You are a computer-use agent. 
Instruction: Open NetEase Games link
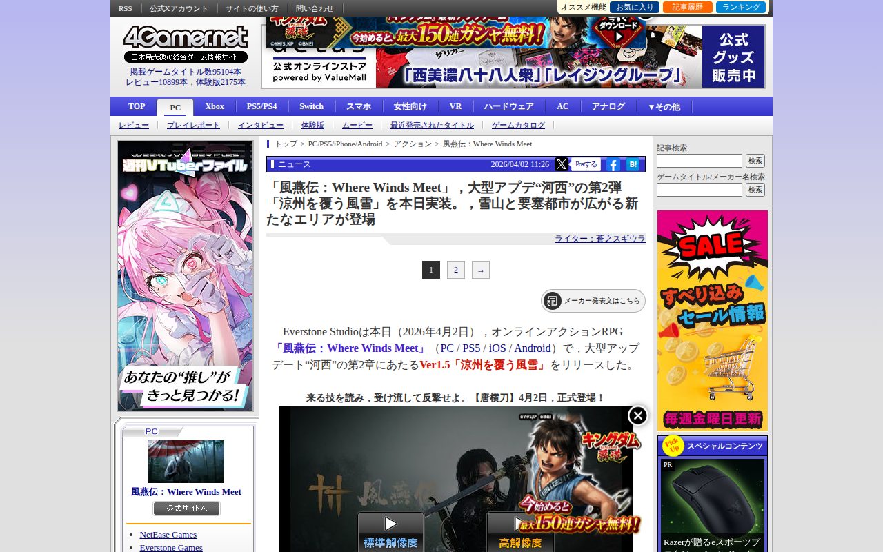pyautogui.click(x=168, y=535)
